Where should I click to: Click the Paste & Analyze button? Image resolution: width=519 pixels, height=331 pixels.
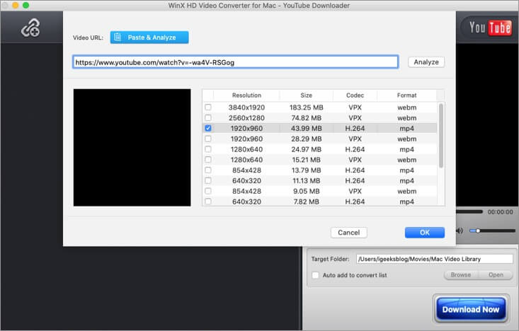(149, 37)
